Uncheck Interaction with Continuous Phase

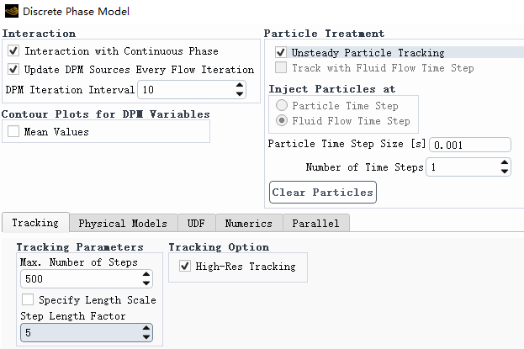[13, 50]
